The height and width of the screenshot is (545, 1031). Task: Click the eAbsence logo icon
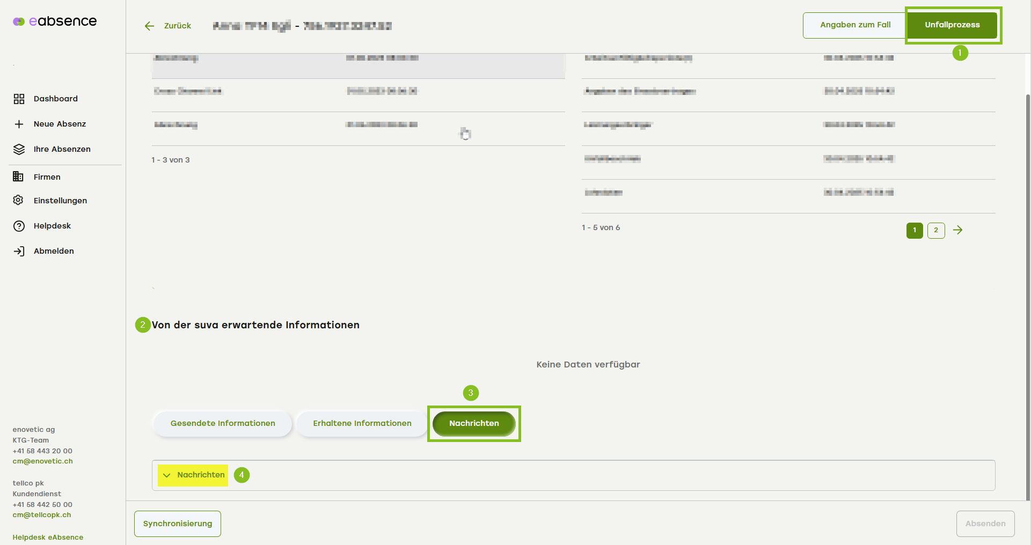[x=19, y=21]
